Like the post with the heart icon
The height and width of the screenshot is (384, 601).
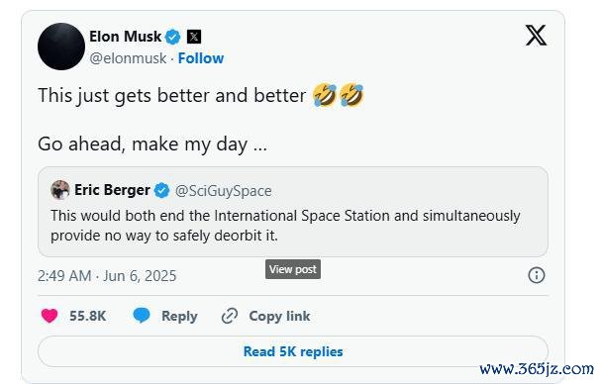click(x=50, y=316)
